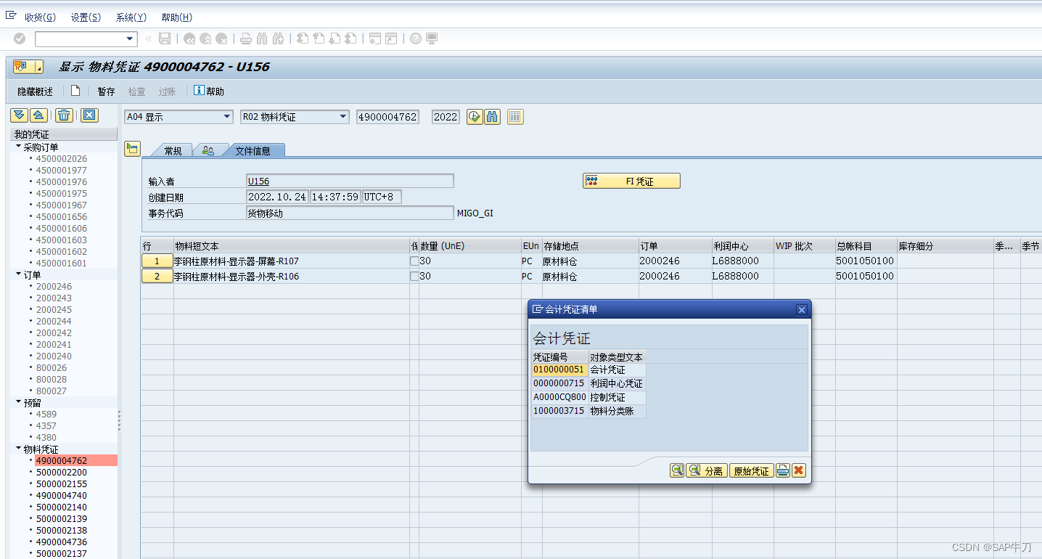Image resolution: width=1042 pixels, height=559 pixels.
Task: Open the A04 显示 action dropdown
Action: [x=226, y=117]
